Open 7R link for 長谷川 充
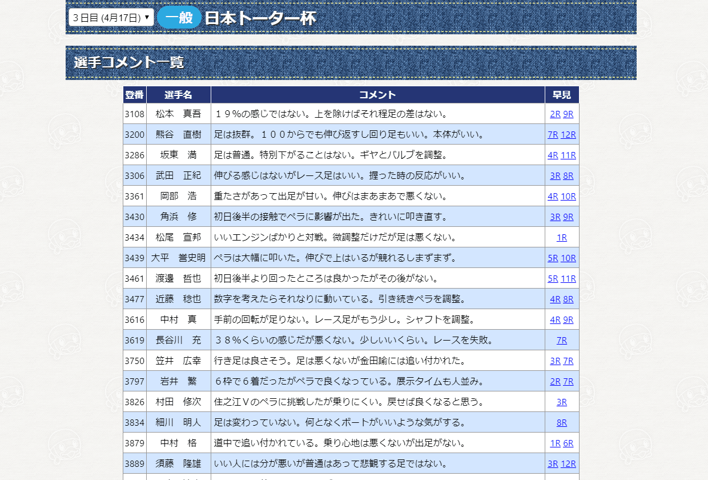Screen dimensions: 708x480 tap(562, 340)
